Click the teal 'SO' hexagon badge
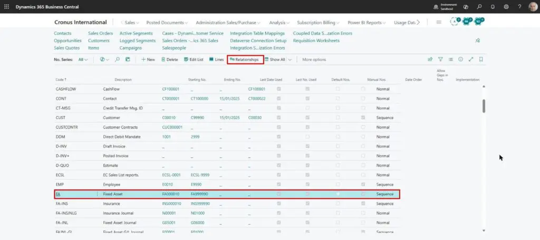This screenshot has width=540, height=240. (x=479, y=22)
